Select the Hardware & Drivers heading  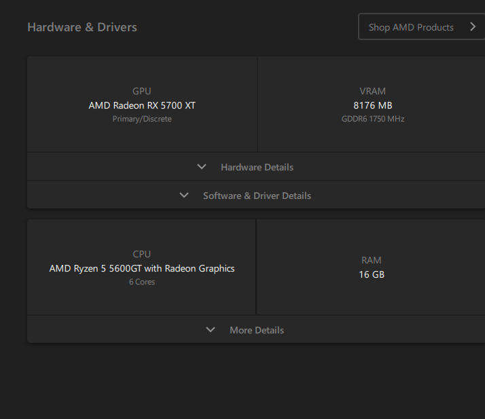pyautogui.click(x=82, y=27)
